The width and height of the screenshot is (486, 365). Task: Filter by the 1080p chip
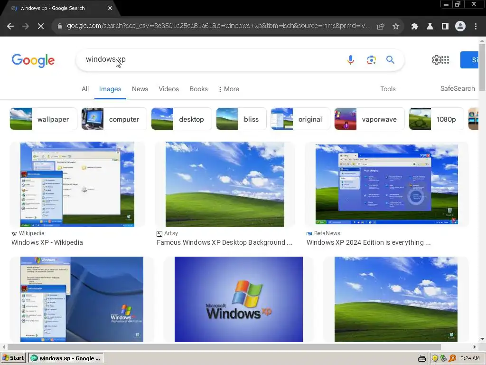pos(437,119)
